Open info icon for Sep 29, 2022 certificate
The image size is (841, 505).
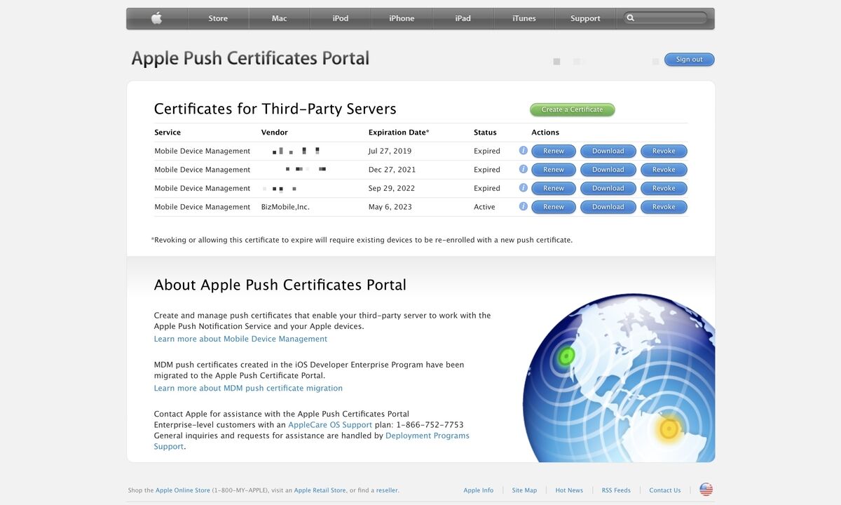[523, 188]
